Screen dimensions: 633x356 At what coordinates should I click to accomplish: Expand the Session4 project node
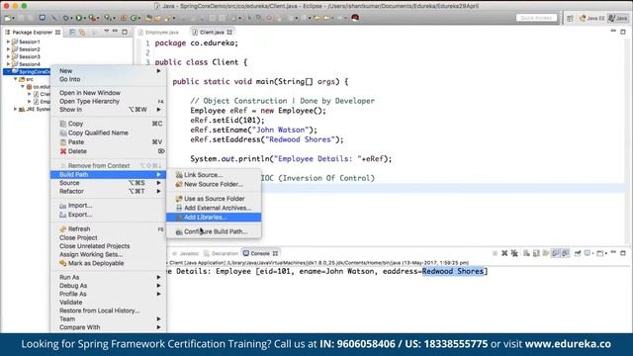click(8, 64)
